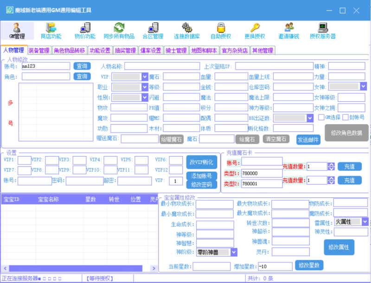Click 充值 button for 类型1
Viewport: 371px width, 283px height.
coord(350,167)
